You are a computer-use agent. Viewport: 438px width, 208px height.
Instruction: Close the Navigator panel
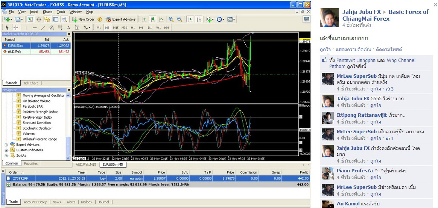(68, 90)
